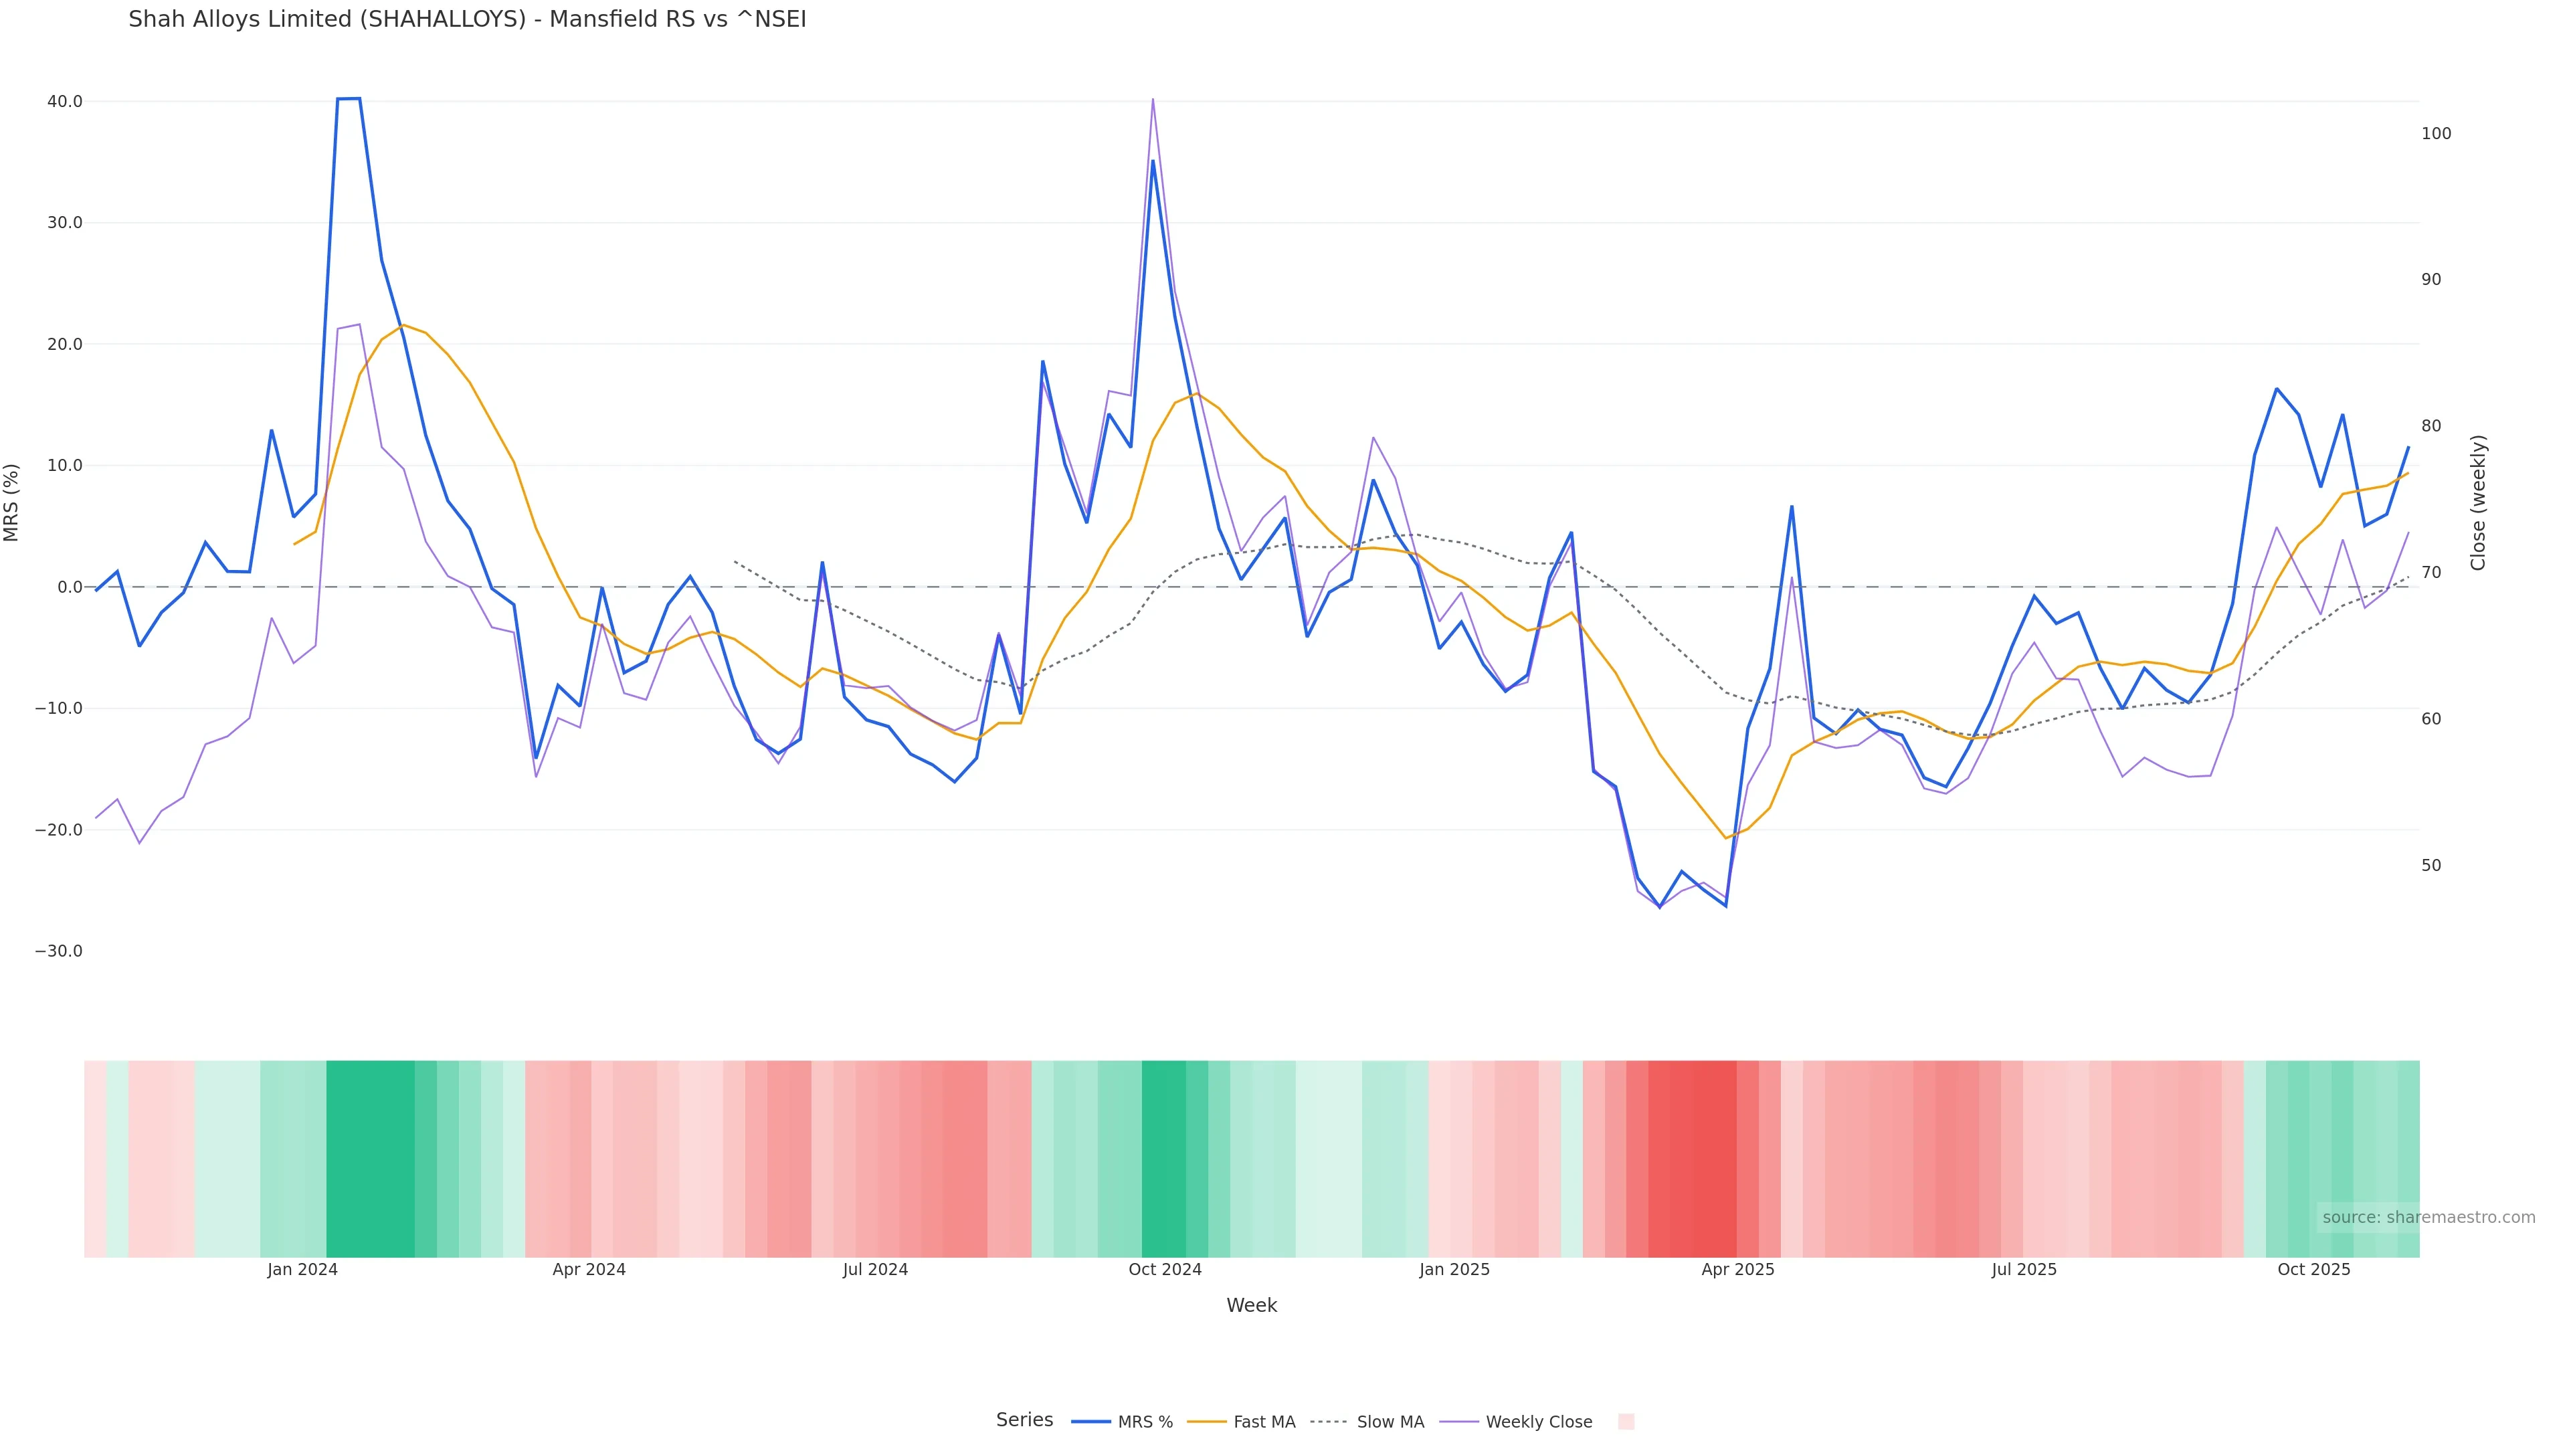Click the Apr 2025 x-axis label

1737,1270
